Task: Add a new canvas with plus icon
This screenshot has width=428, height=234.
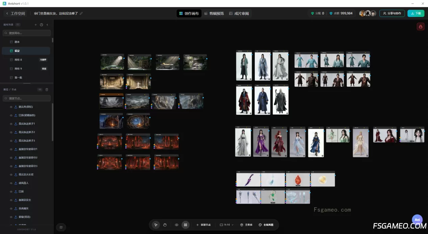Action: 36,25
